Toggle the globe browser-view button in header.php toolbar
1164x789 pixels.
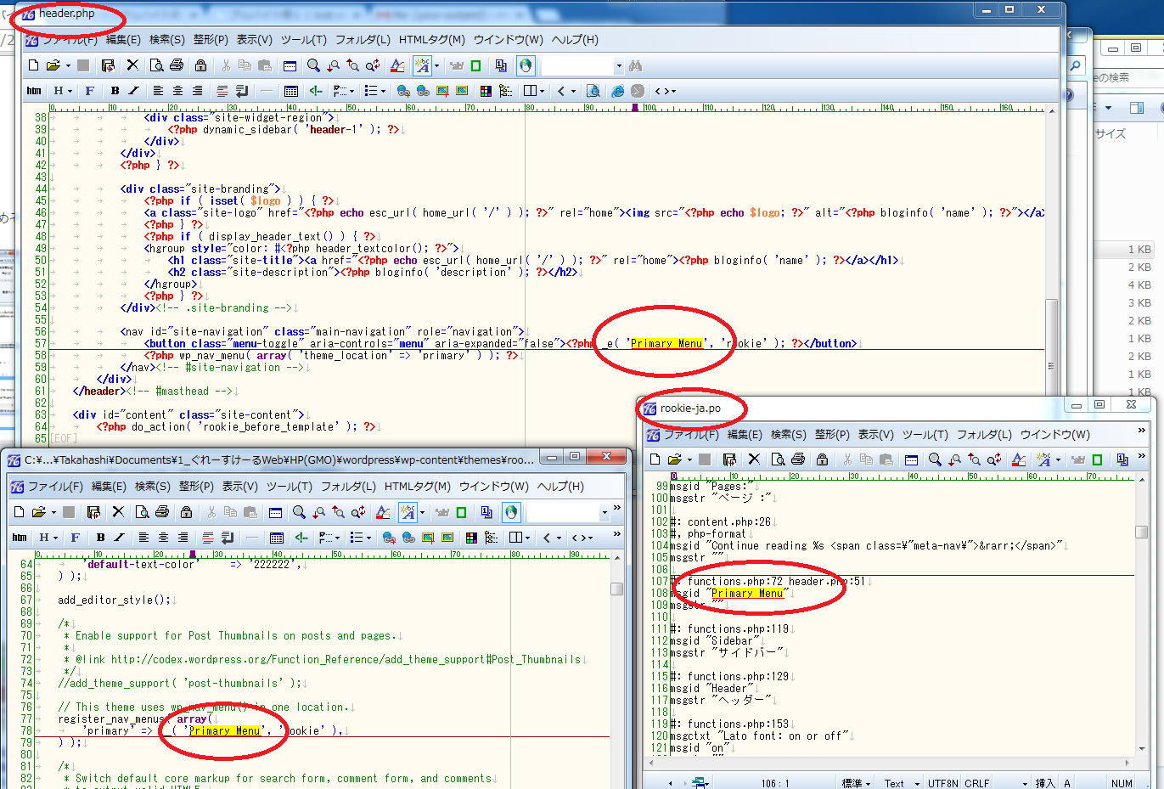[526, 65]
